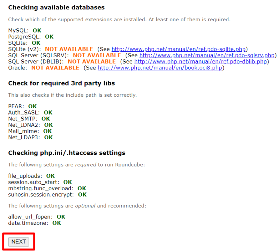Screen dimensions: 279x251
Task: Click the OK status next to MySQL
Action: (x=37, y=30)
